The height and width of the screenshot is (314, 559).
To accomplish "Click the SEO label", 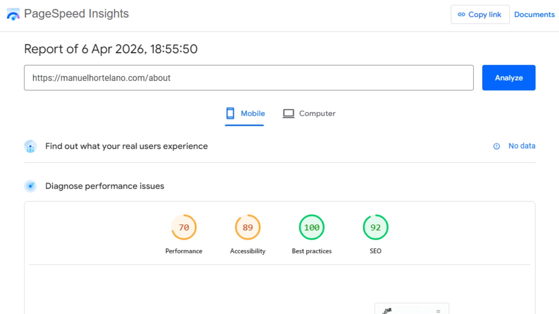I will [x=376, y=251].
